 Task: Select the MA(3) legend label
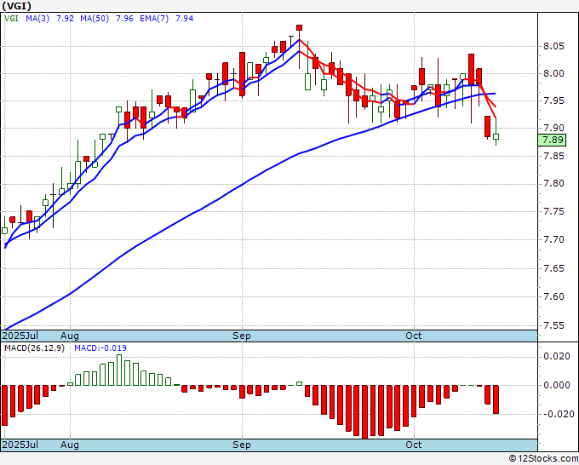37,19
